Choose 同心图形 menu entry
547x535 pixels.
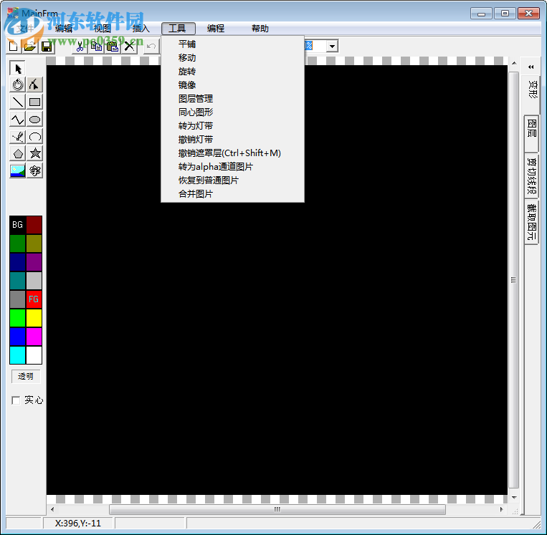(x=232, y=112)
